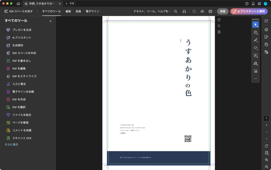
Task: Close the 作例_うすあかりの document tab
Action: (60, 4)
